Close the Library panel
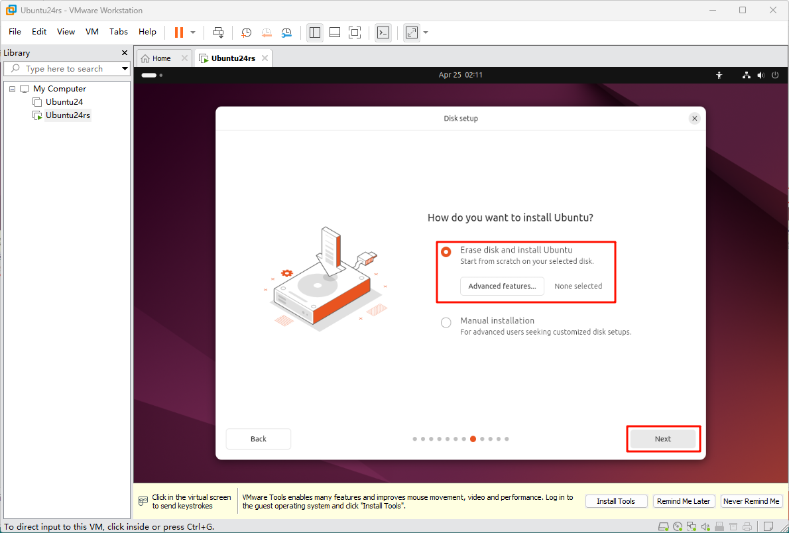789x533 pixels. coord(125,53)
